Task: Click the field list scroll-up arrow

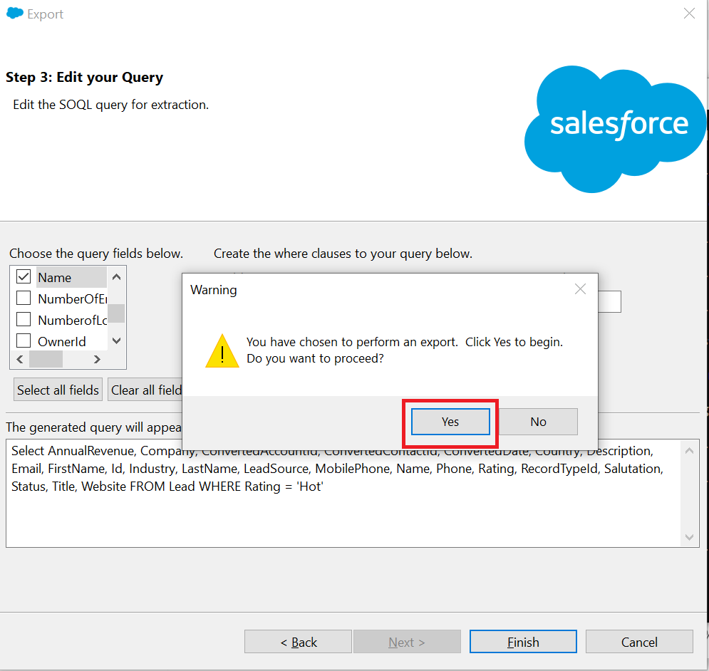Action: pos(116,276)
